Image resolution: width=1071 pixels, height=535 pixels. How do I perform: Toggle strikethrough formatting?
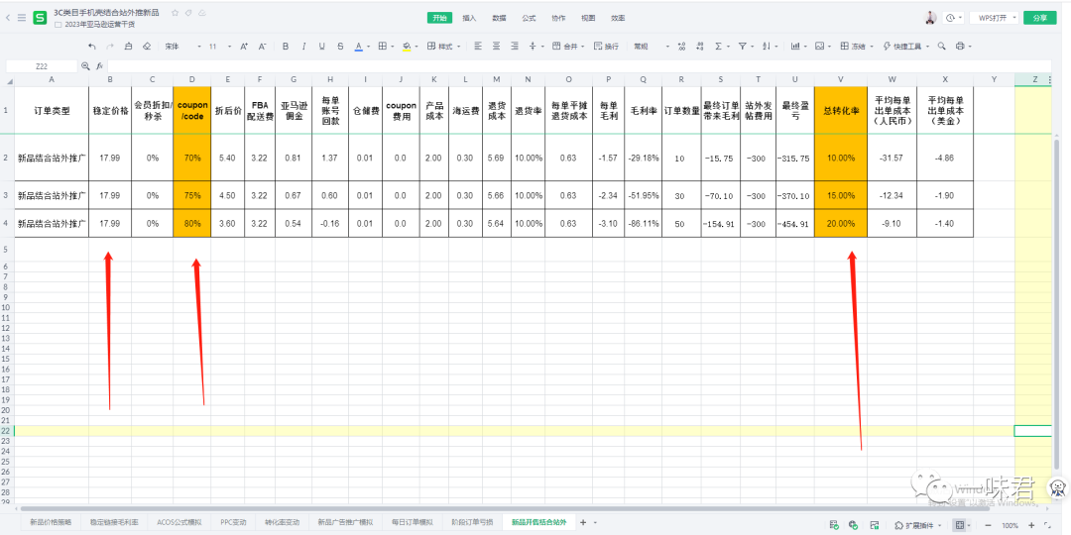pos(340,47)
